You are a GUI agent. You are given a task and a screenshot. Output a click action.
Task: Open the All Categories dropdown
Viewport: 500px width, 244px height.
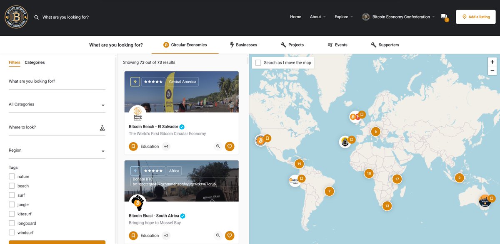pos(57,105)
